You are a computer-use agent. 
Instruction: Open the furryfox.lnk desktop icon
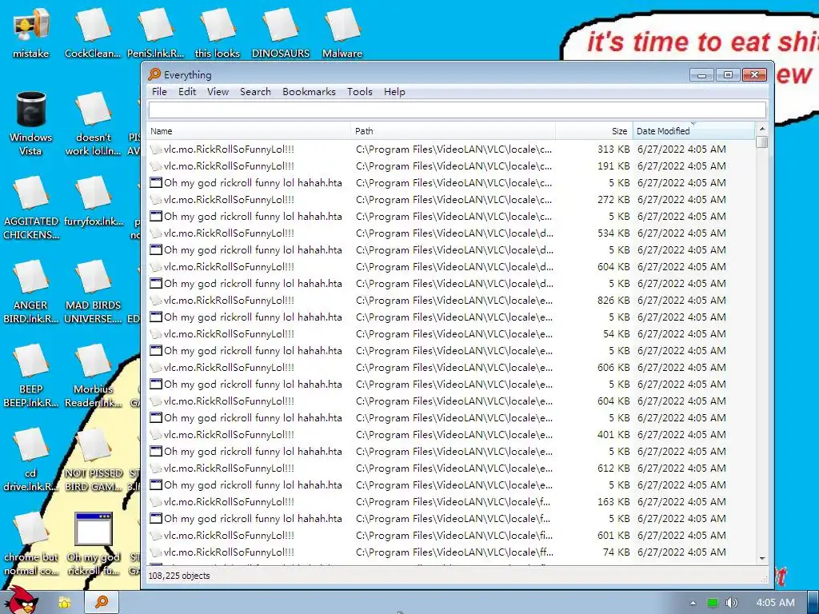[94, 201]
